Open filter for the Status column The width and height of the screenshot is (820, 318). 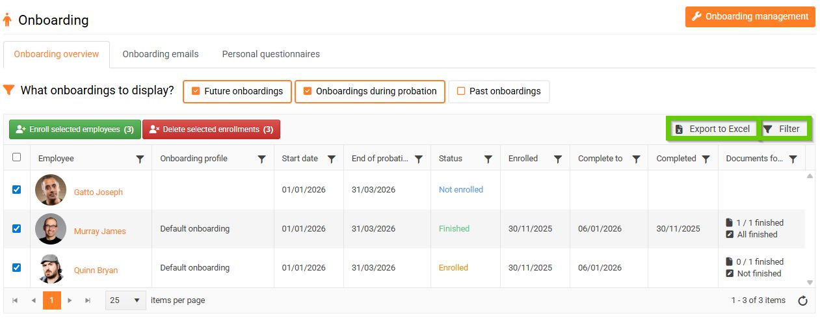coord(488,159)
